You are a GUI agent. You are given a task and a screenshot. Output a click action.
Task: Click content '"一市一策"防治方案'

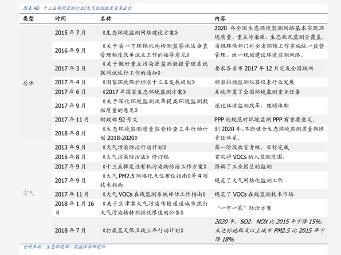(x=245, y=208)
